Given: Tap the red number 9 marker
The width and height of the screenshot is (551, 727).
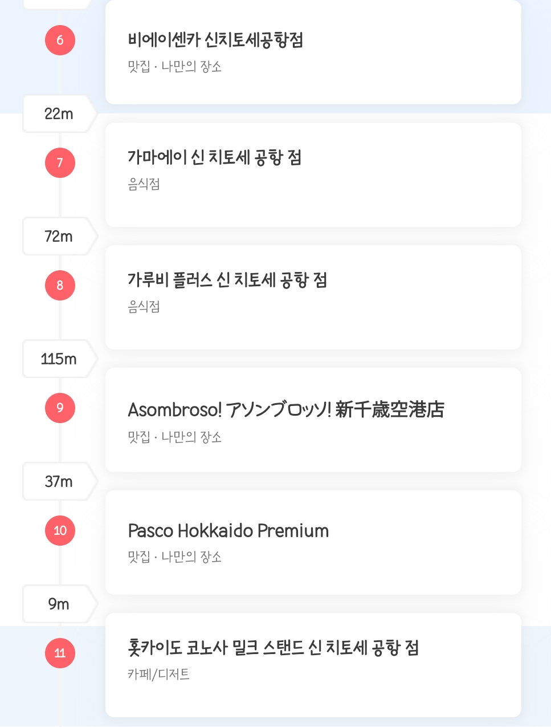Looking at the screenshot, I should click(x=60, y=408).
